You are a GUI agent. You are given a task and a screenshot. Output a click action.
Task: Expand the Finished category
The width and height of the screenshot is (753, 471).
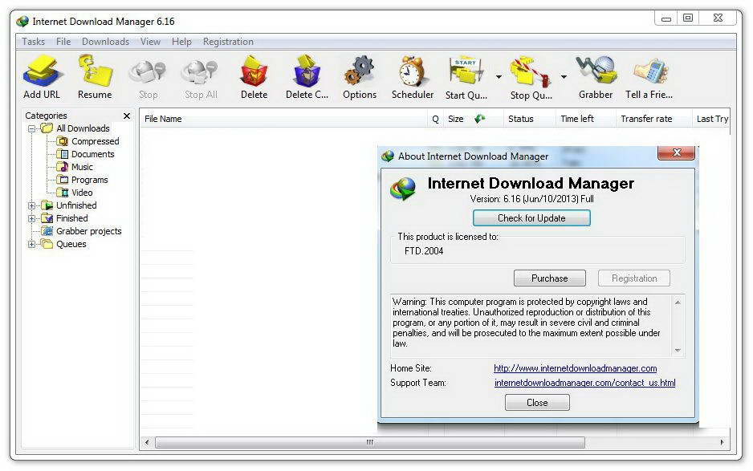click(31, 217)
